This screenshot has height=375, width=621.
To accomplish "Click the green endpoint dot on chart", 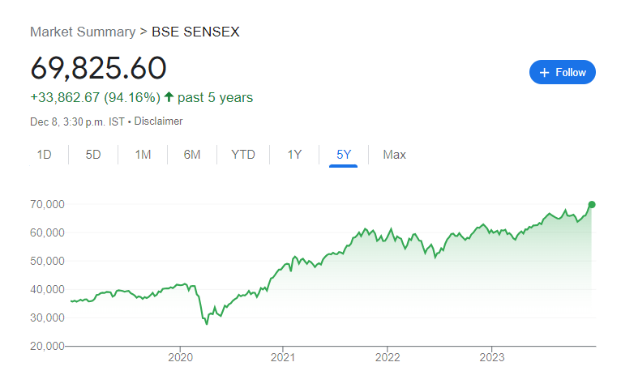I will point(592,205).
